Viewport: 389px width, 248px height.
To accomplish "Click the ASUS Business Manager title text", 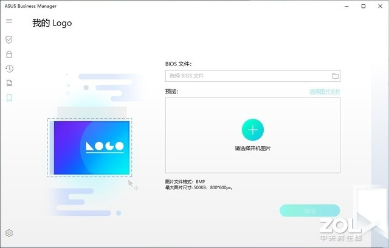I will click(30, 6).
